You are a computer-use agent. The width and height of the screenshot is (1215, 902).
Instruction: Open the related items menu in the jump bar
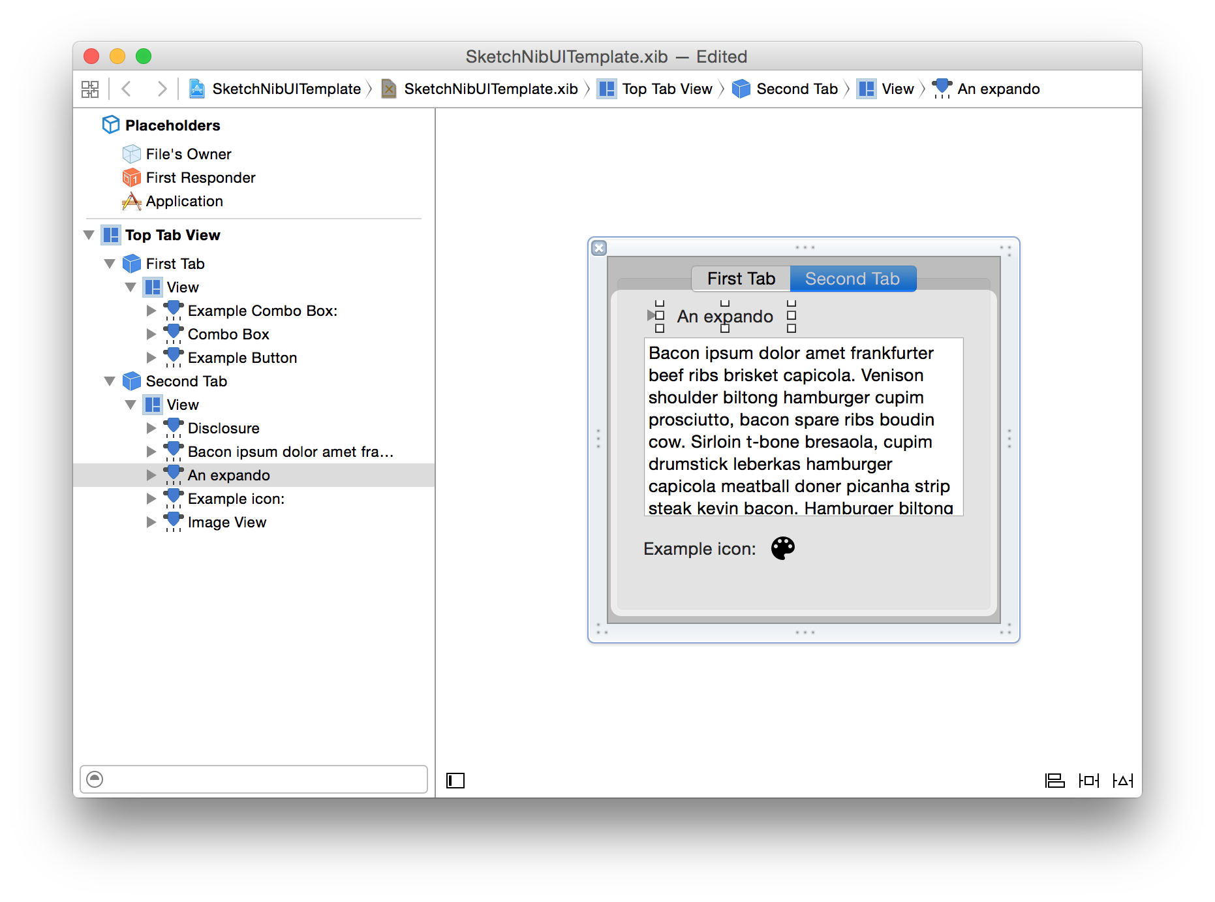(90, 88)
